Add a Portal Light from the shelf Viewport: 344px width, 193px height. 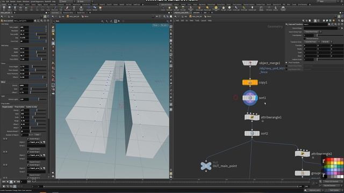tap(243, 9)
